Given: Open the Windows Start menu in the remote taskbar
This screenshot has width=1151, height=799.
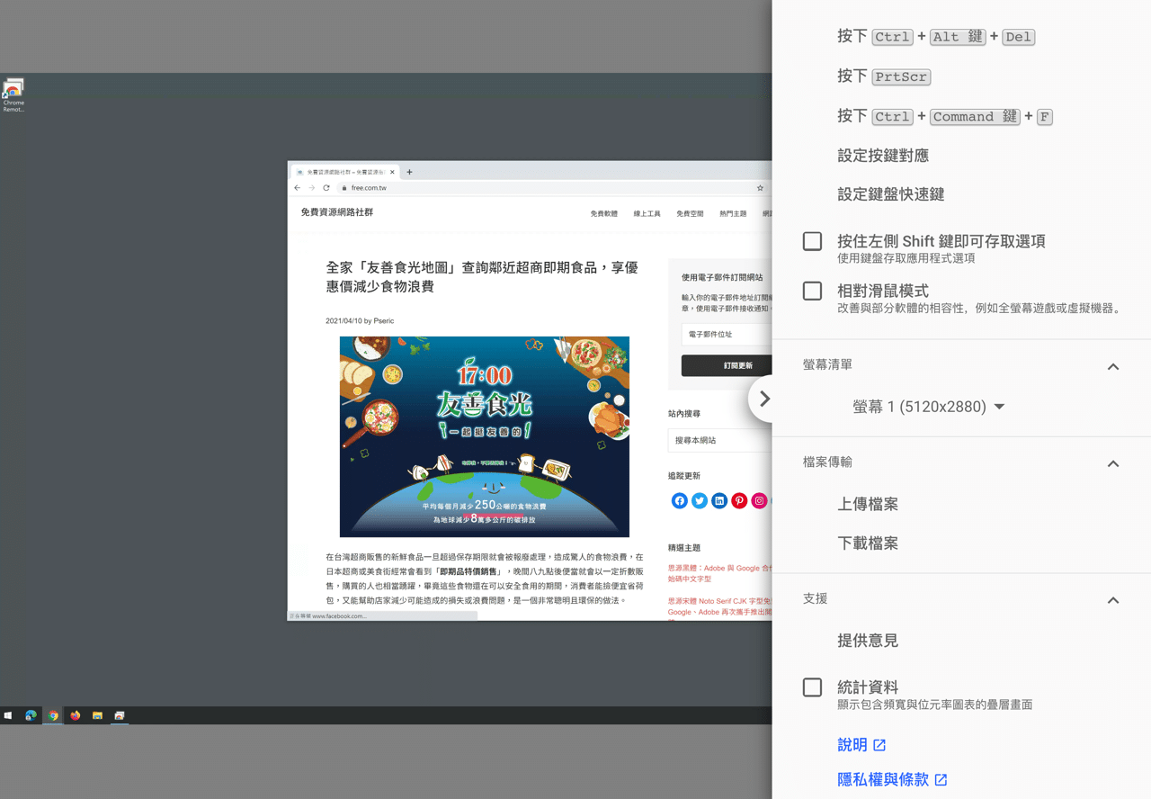Looking at the screenshot, I should (8, 715).
